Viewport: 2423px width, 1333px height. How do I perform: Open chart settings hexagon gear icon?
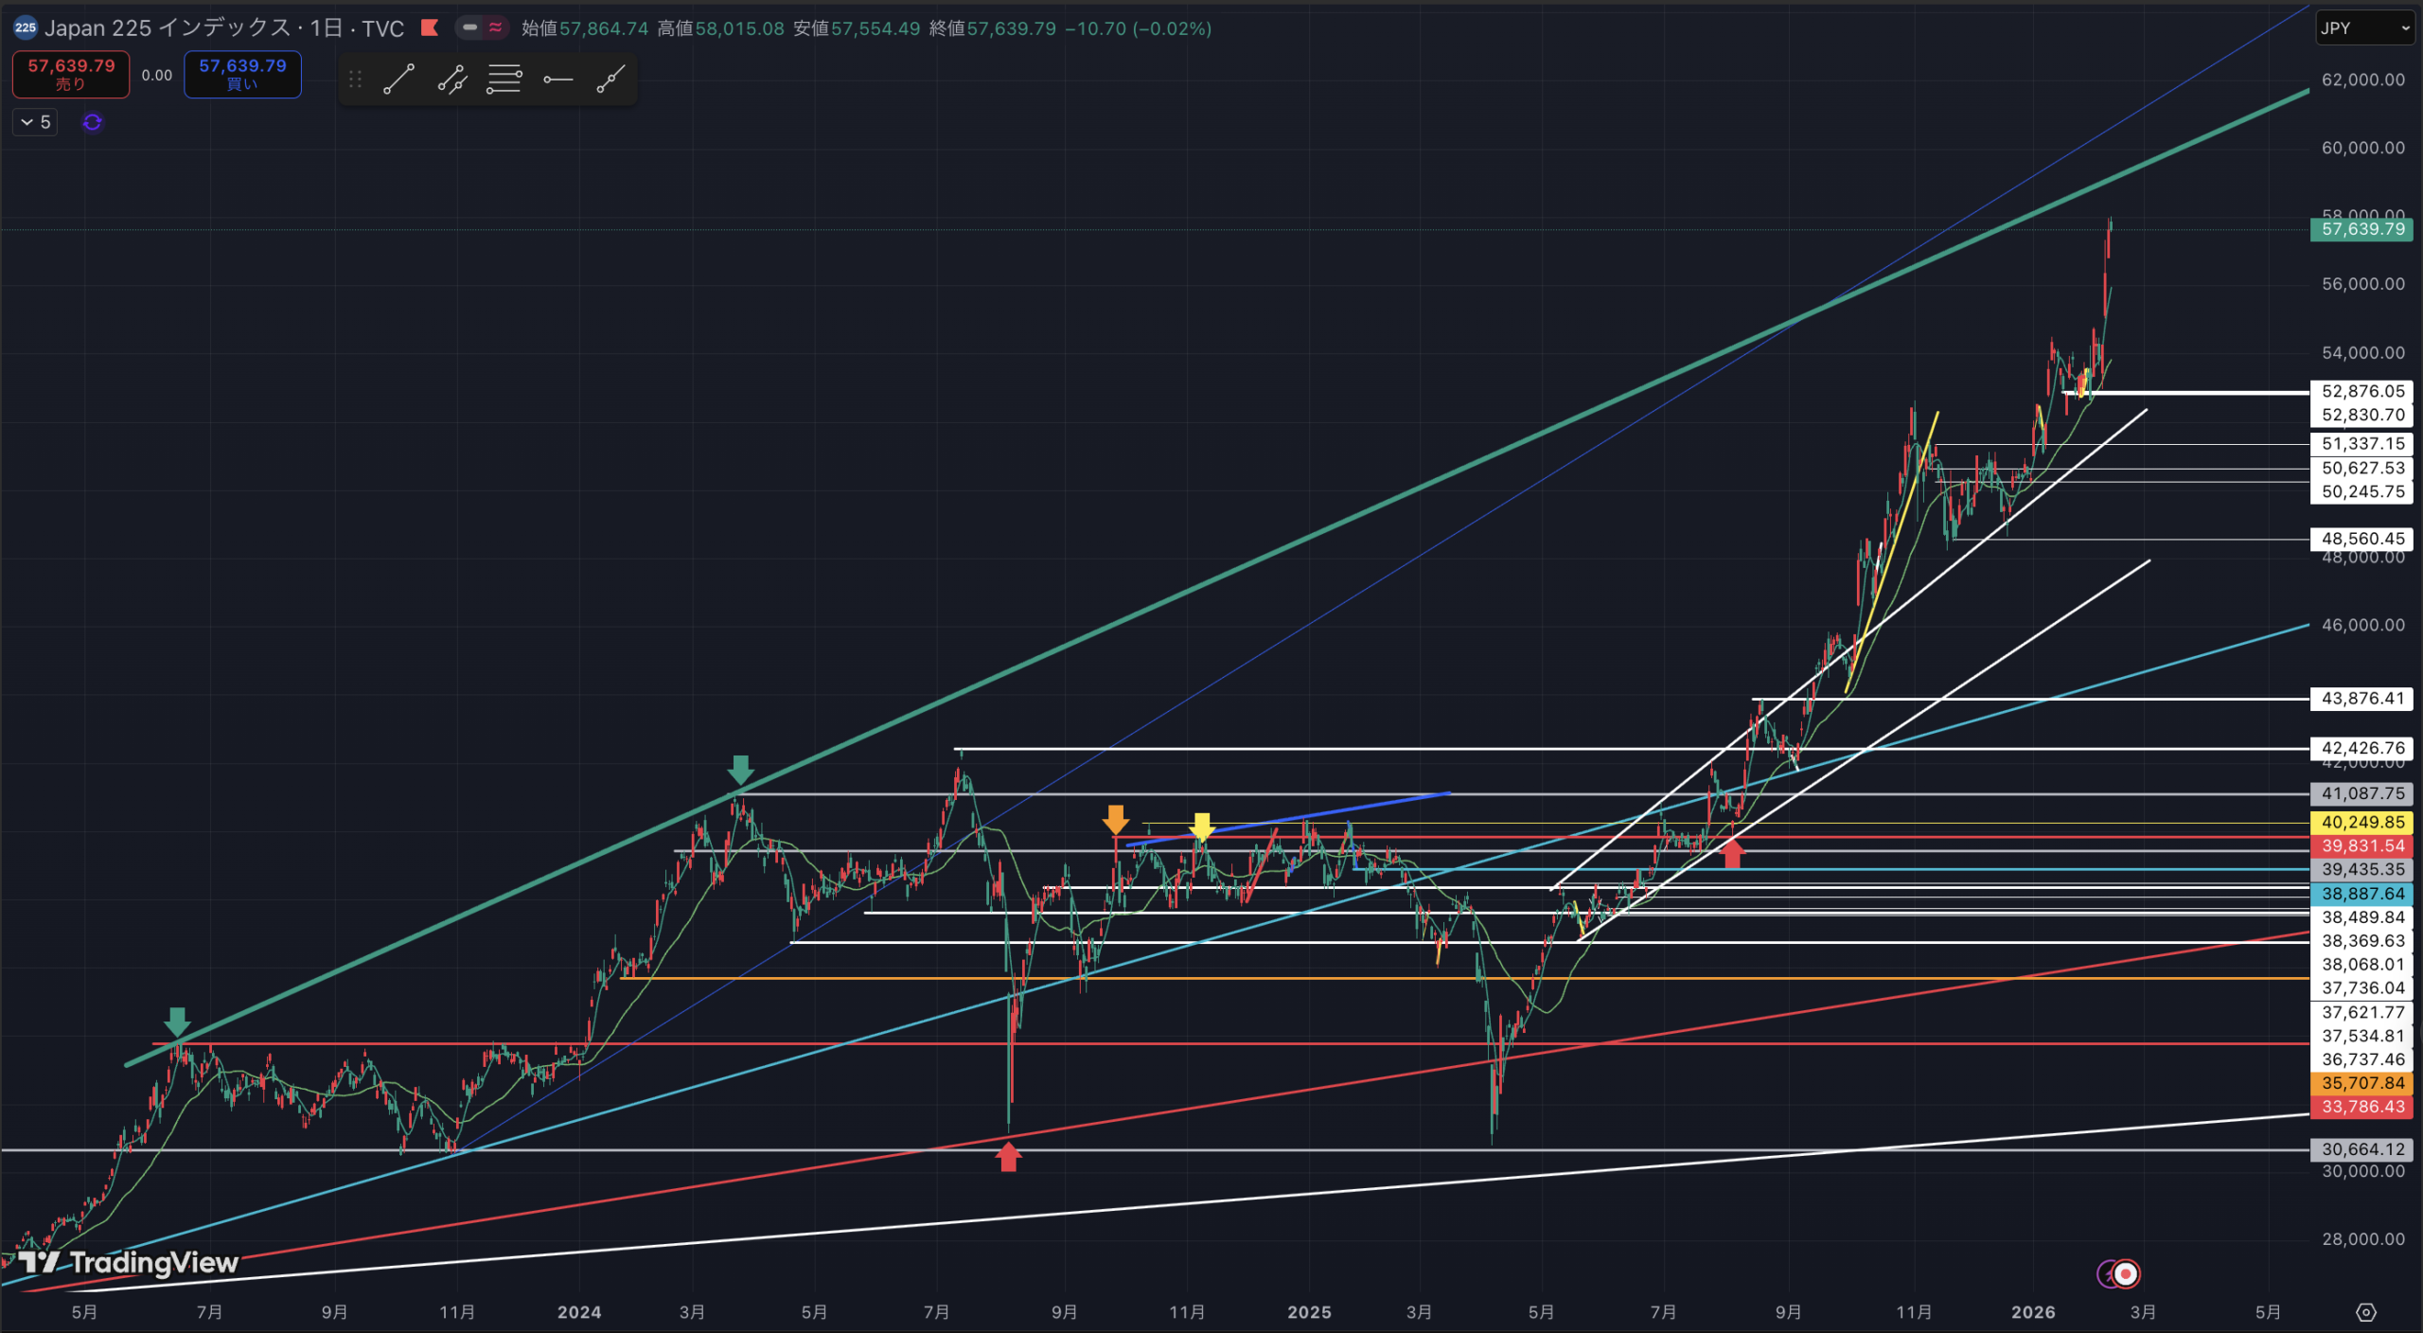[2365, 1312]
